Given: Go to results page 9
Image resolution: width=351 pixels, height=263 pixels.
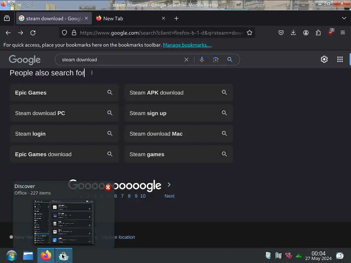Looking at the screenshot, I should (x=136, y=196).
